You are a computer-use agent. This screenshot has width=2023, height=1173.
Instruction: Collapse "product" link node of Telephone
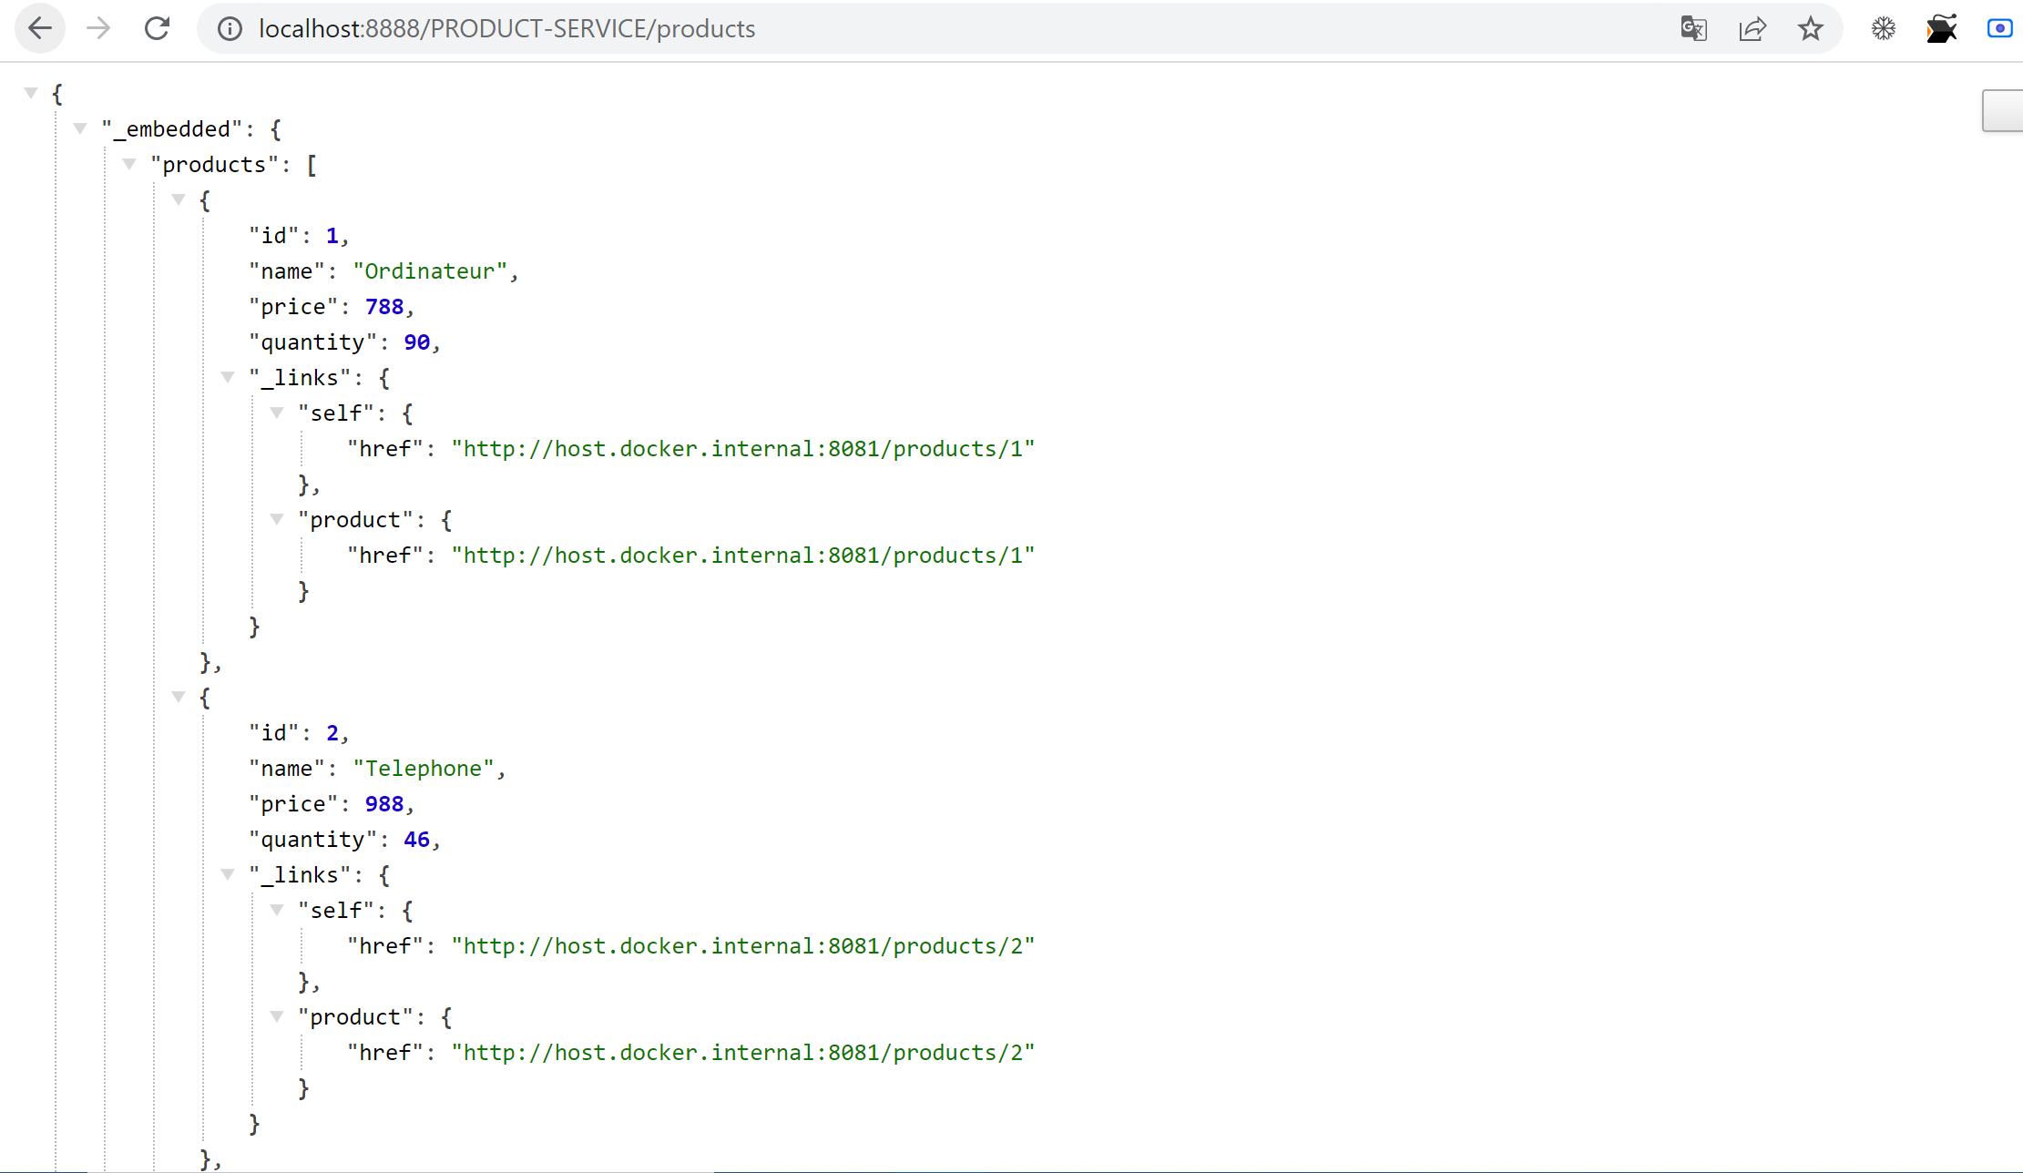[x=277, y=1016]
